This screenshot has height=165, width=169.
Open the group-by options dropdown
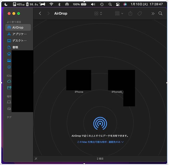[x=119, y=13]
